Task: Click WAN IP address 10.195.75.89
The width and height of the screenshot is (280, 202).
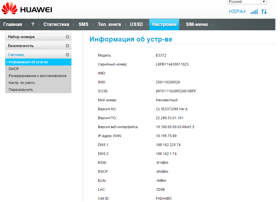Action: pos(166,136)
